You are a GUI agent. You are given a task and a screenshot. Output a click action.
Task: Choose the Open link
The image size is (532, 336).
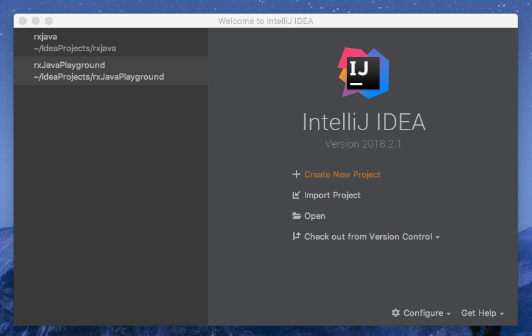pos(315,216)
